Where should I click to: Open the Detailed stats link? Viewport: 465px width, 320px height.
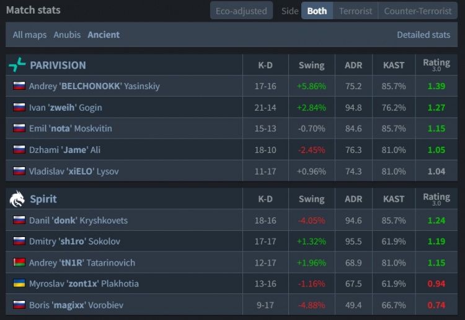(423, 35)
